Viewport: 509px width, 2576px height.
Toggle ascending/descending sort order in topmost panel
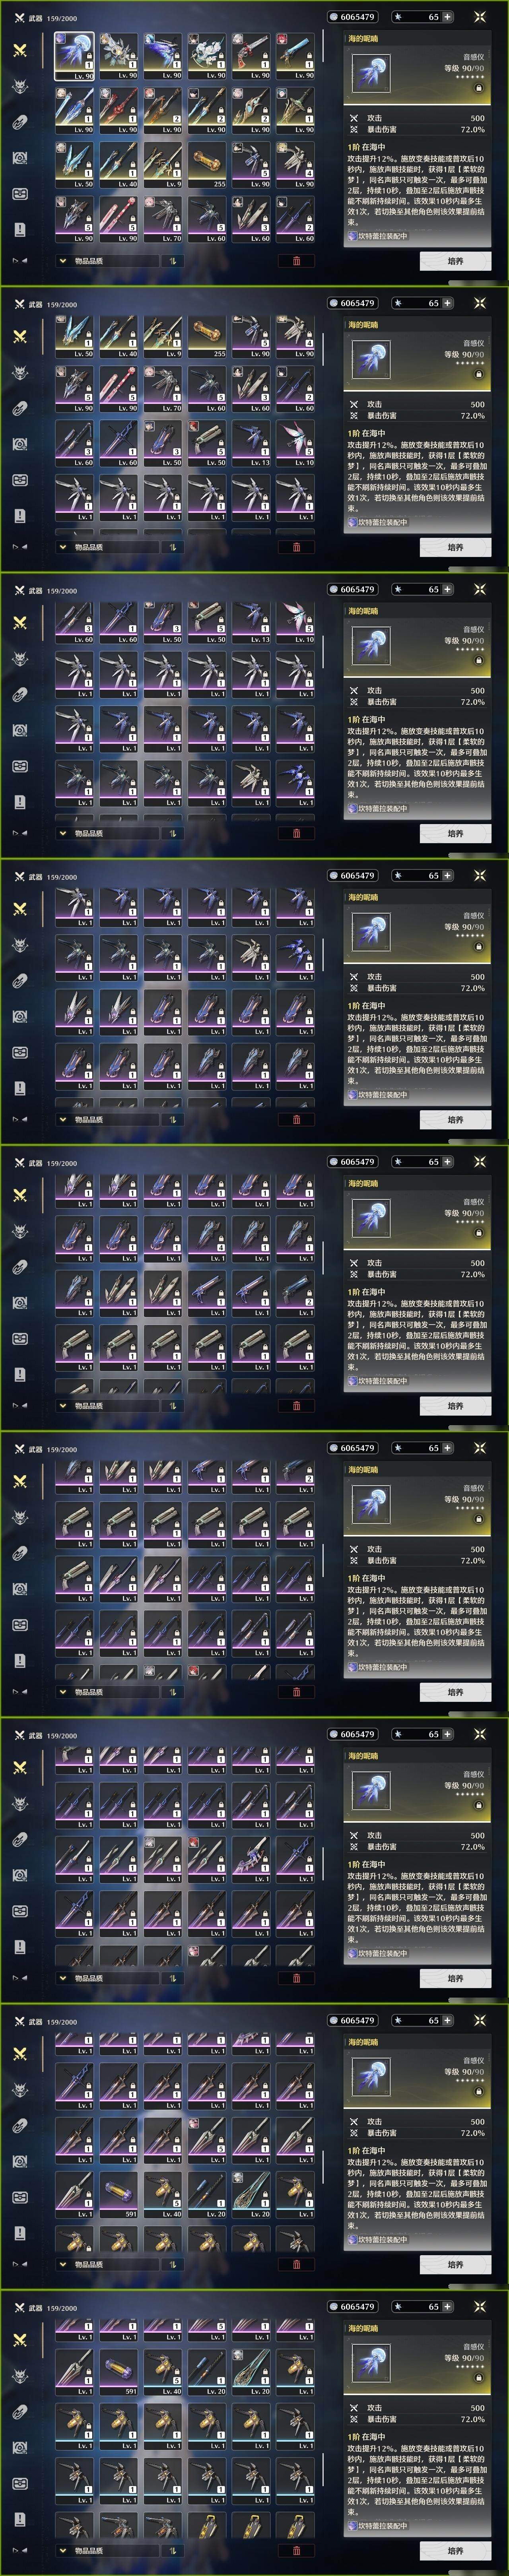coord(172,261)
